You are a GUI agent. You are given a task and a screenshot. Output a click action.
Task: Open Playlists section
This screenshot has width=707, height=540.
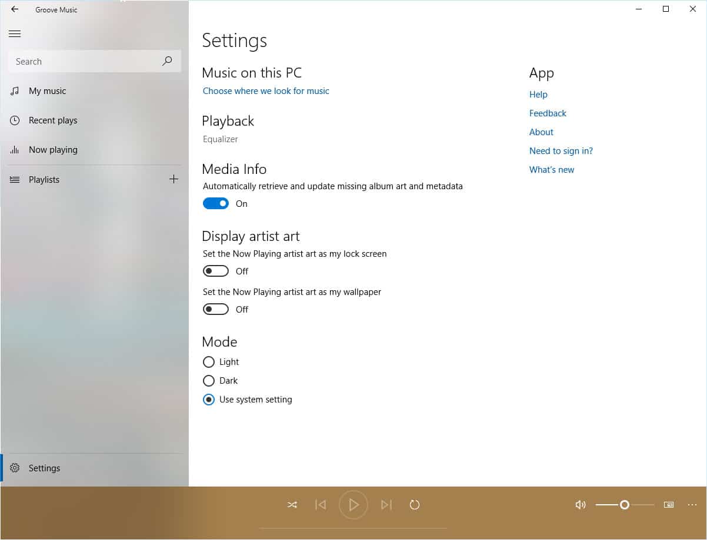pyautogui.click(x=82, y=180)
